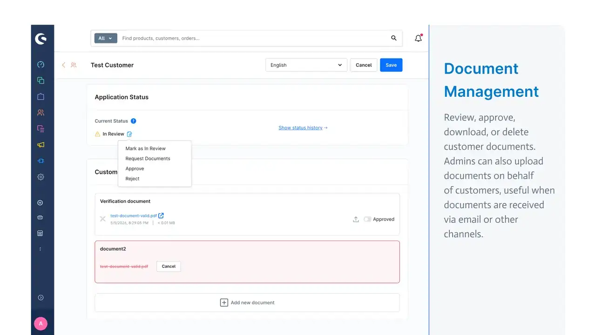
Task: Click the plus circle sidebar icon
Action: point(40,203)
